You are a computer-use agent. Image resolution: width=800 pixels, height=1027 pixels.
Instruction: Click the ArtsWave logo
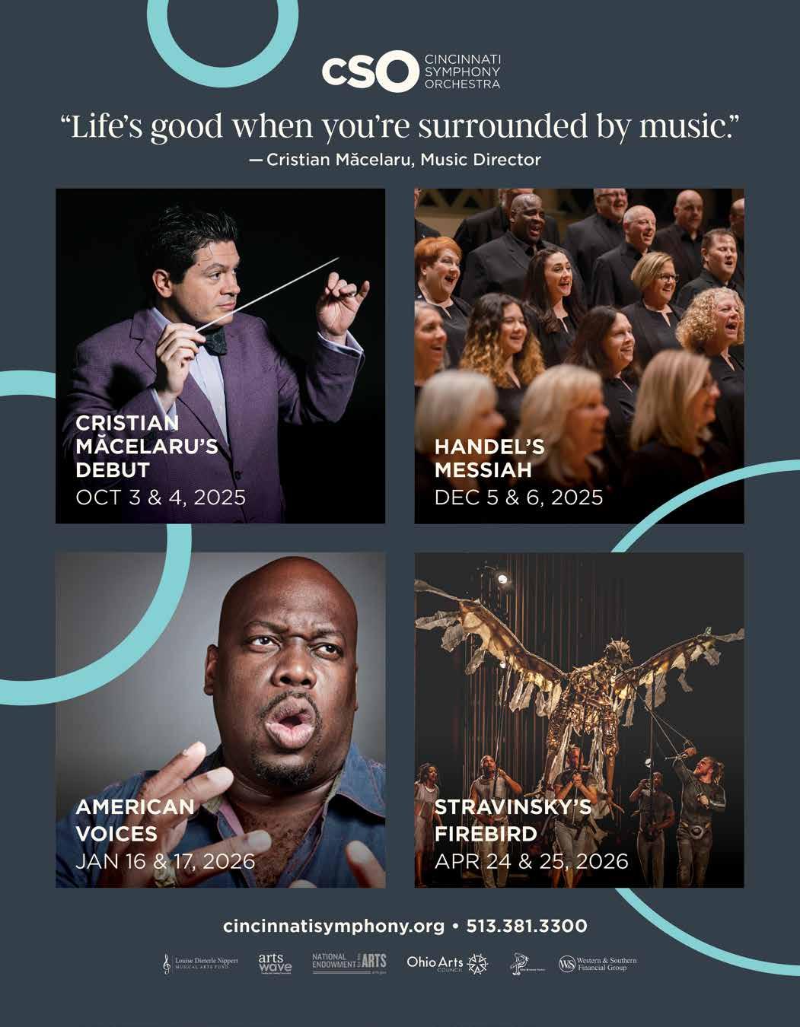pyautogui.click(x=275, y=962)
